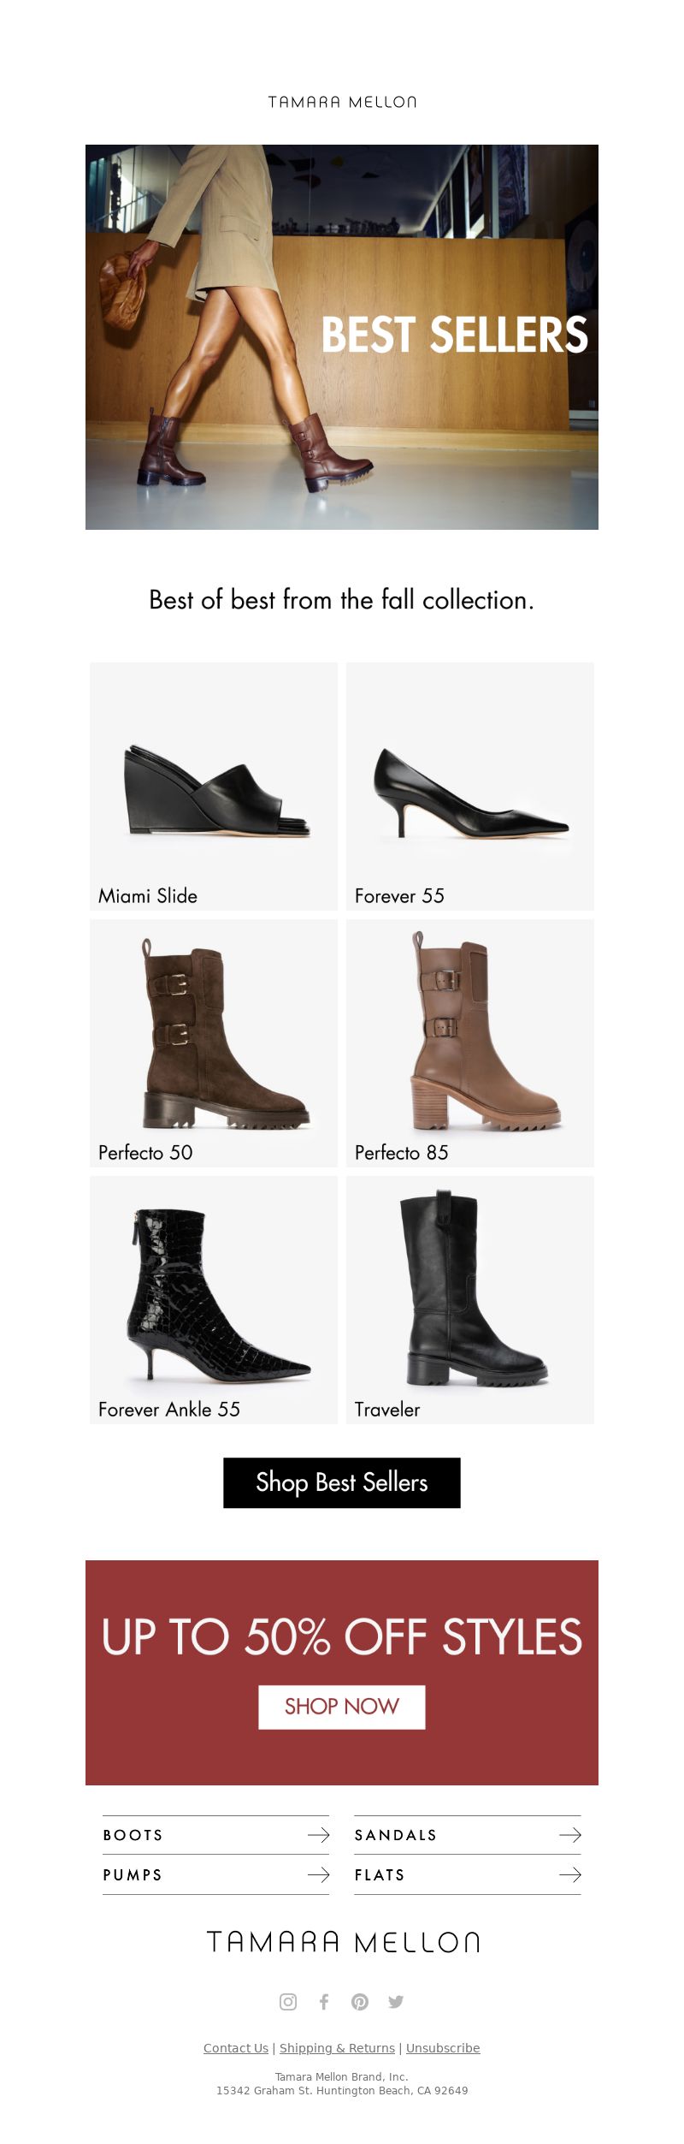
Task: Open the Facebook icon in footer
Action: tap(324, 2001)
